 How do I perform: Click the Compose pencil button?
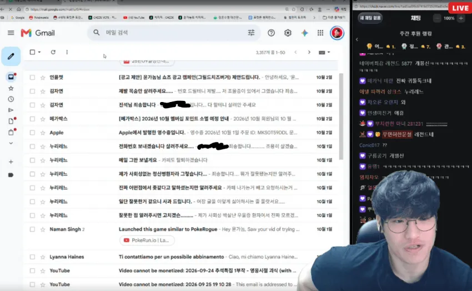(11, 56)
